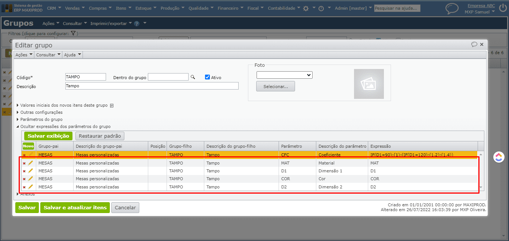The height and width of the screenshot is (241, 509).
Task: Sort by the Expressão column header
Action: tap(423, 146)
